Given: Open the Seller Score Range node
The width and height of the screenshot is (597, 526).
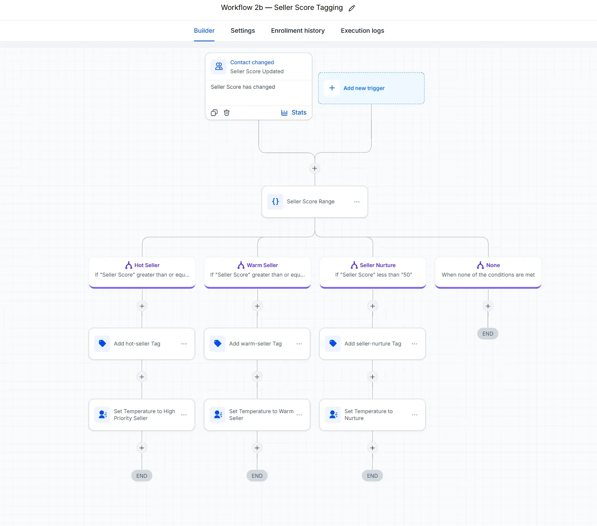Looking at the screenshot, I should [315, 202].
